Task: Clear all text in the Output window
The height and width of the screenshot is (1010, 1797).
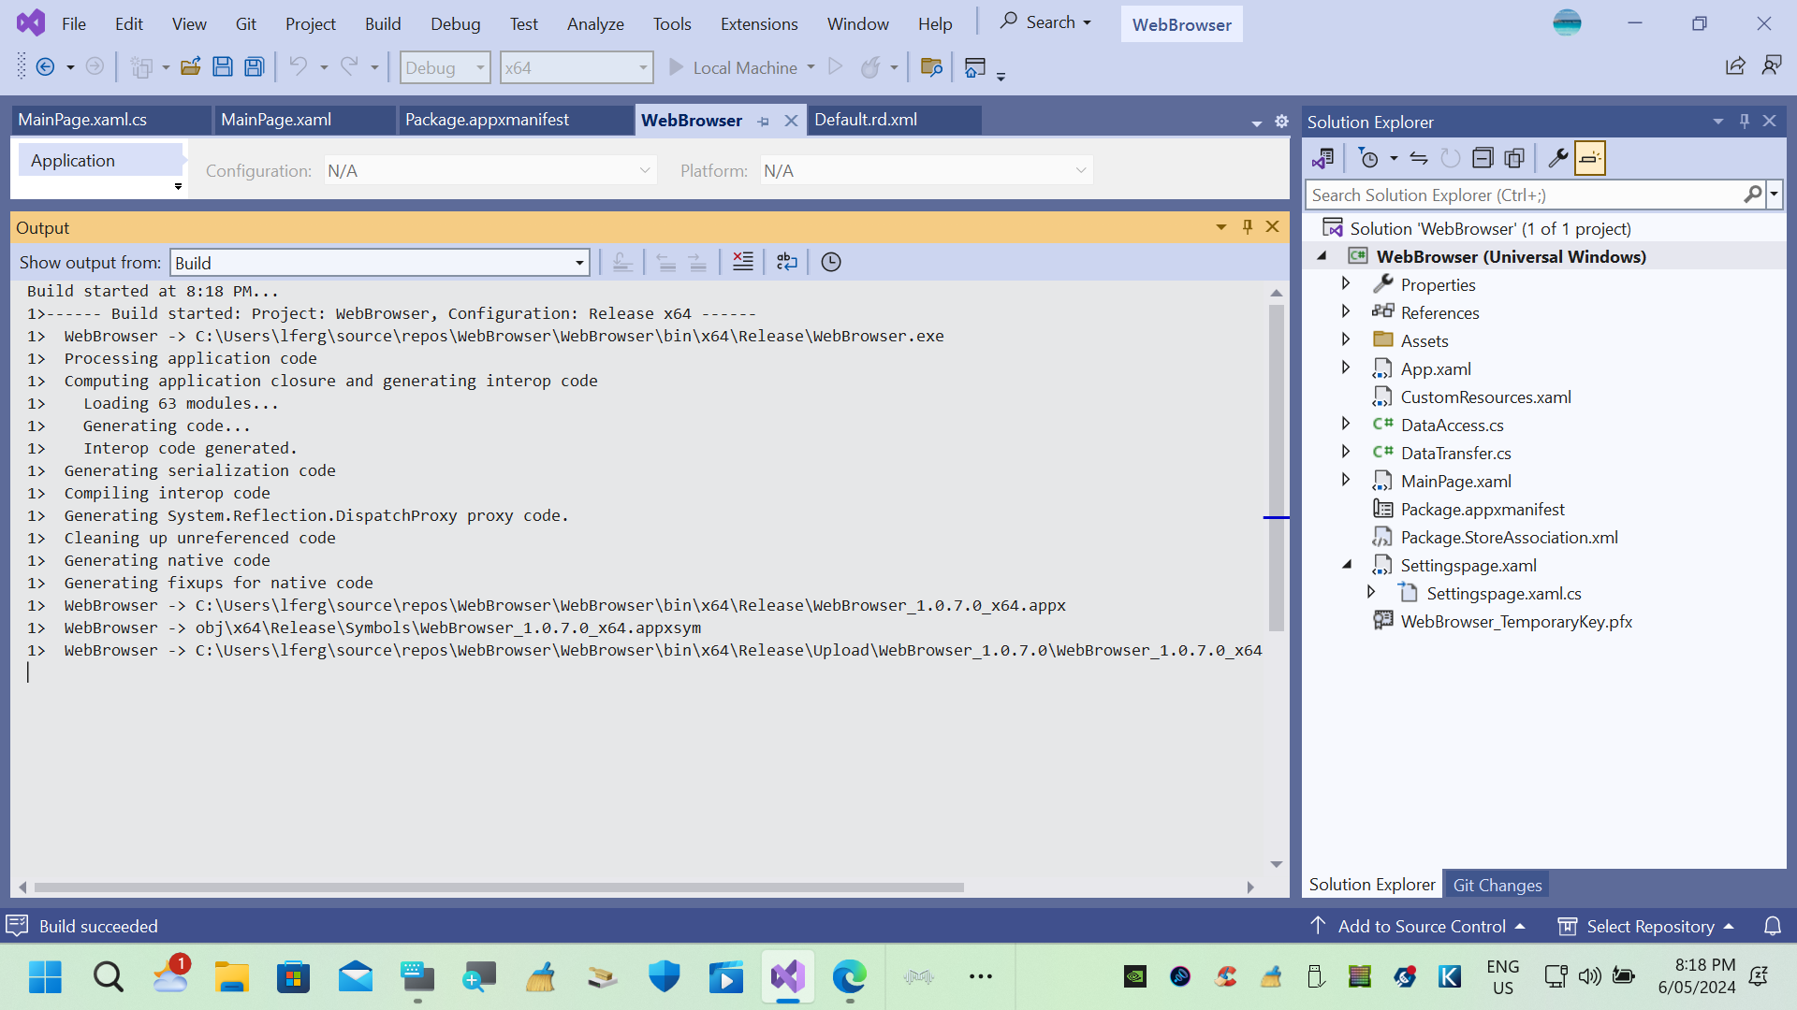Action: pyautogui.click(x=742, y=262)
